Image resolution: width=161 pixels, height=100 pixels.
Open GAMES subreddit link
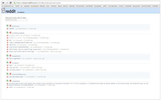(60, 6)
